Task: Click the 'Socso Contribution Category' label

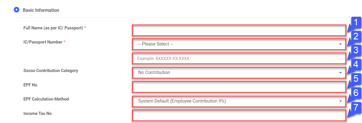Action: click(x=51, y=71)
